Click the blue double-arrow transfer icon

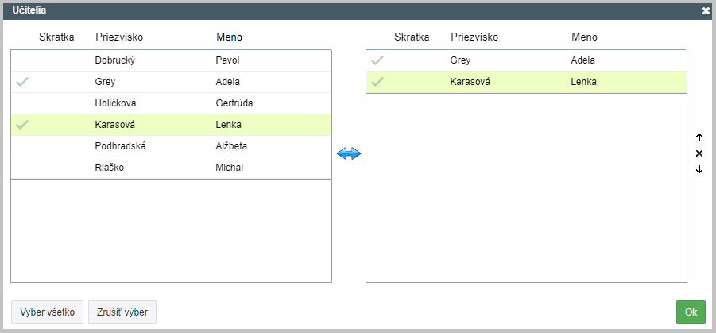(349, 154)
